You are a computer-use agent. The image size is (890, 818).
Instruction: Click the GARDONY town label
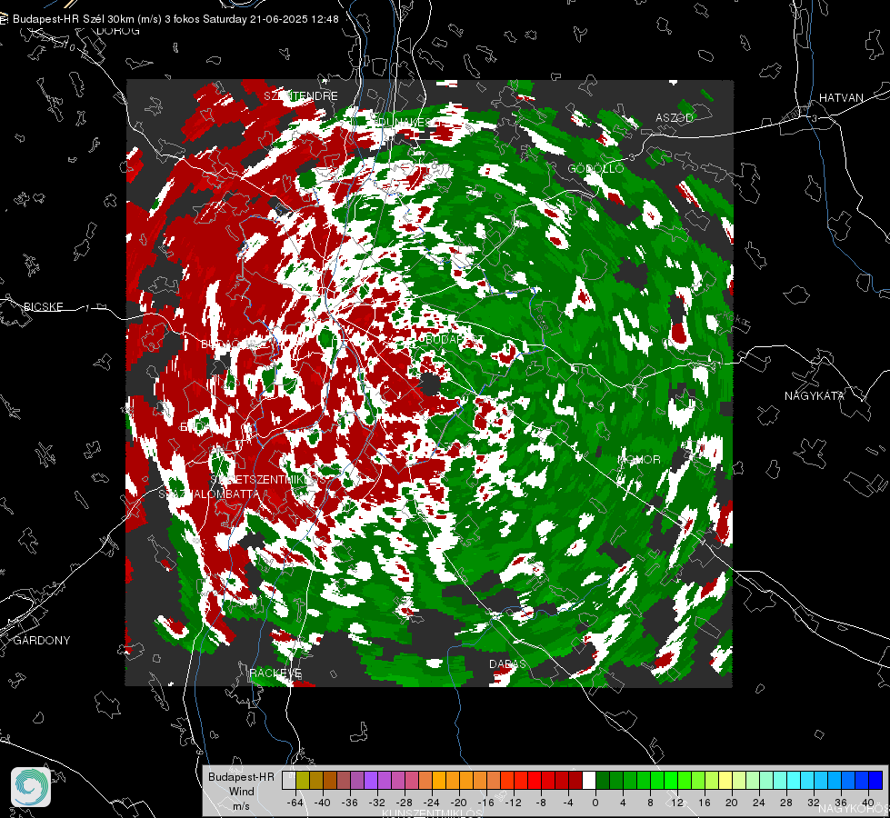(42, 641)
